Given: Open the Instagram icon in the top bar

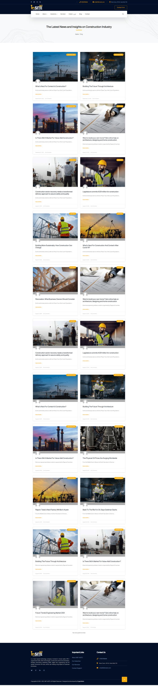Looking at the screenshot, I should pos(37,2).
